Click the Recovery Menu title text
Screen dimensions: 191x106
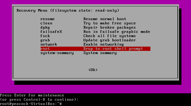click(x=68, y=11)
